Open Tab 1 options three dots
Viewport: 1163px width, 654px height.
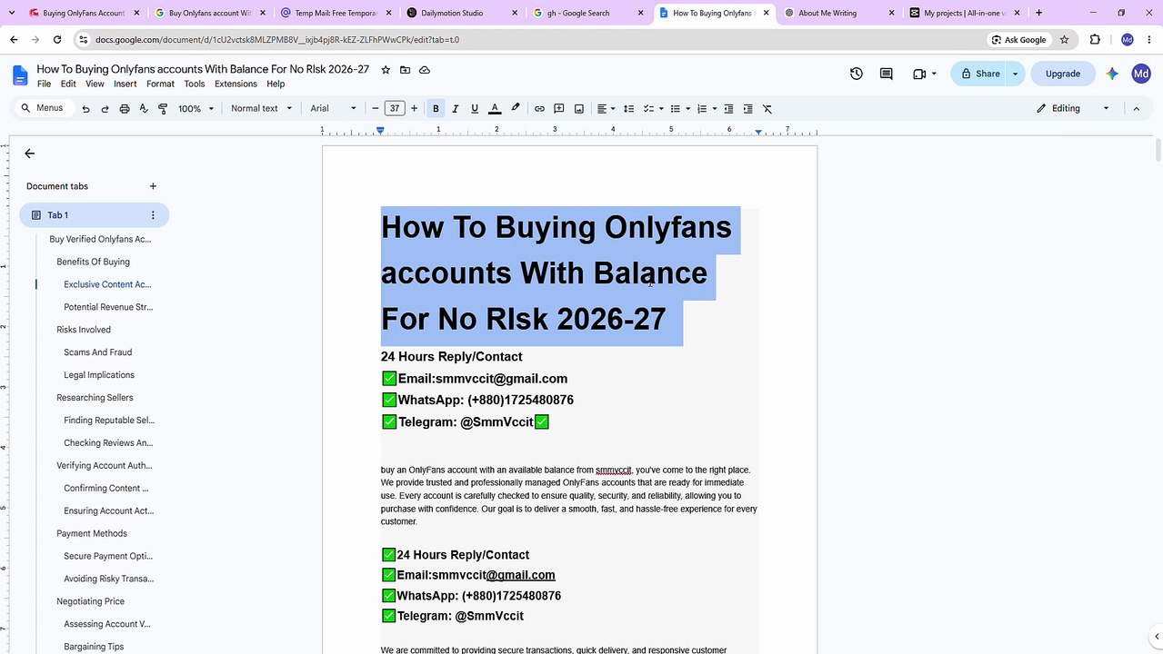[153, 215]
